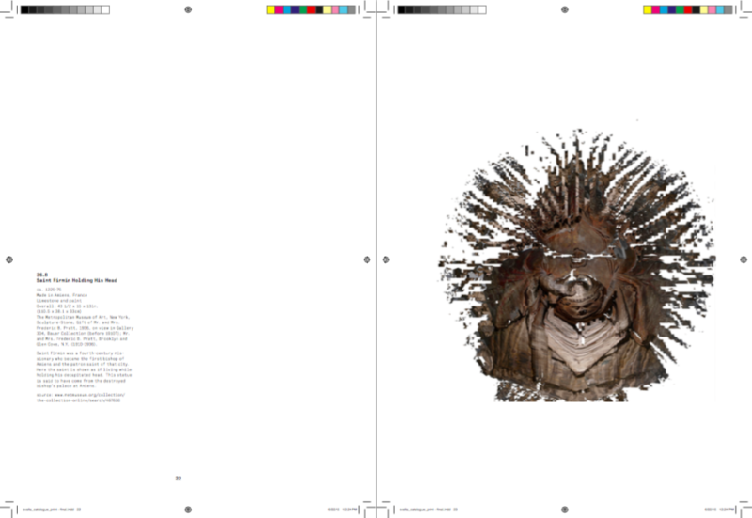Image resolution: width=752 pixels, height=518 pixels.
Task: Click the green swatch in the right page color bar
Action: 680,9
